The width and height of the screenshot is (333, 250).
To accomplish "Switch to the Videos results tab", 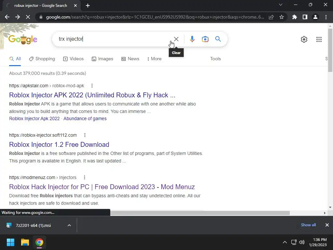I will point(73,59).
